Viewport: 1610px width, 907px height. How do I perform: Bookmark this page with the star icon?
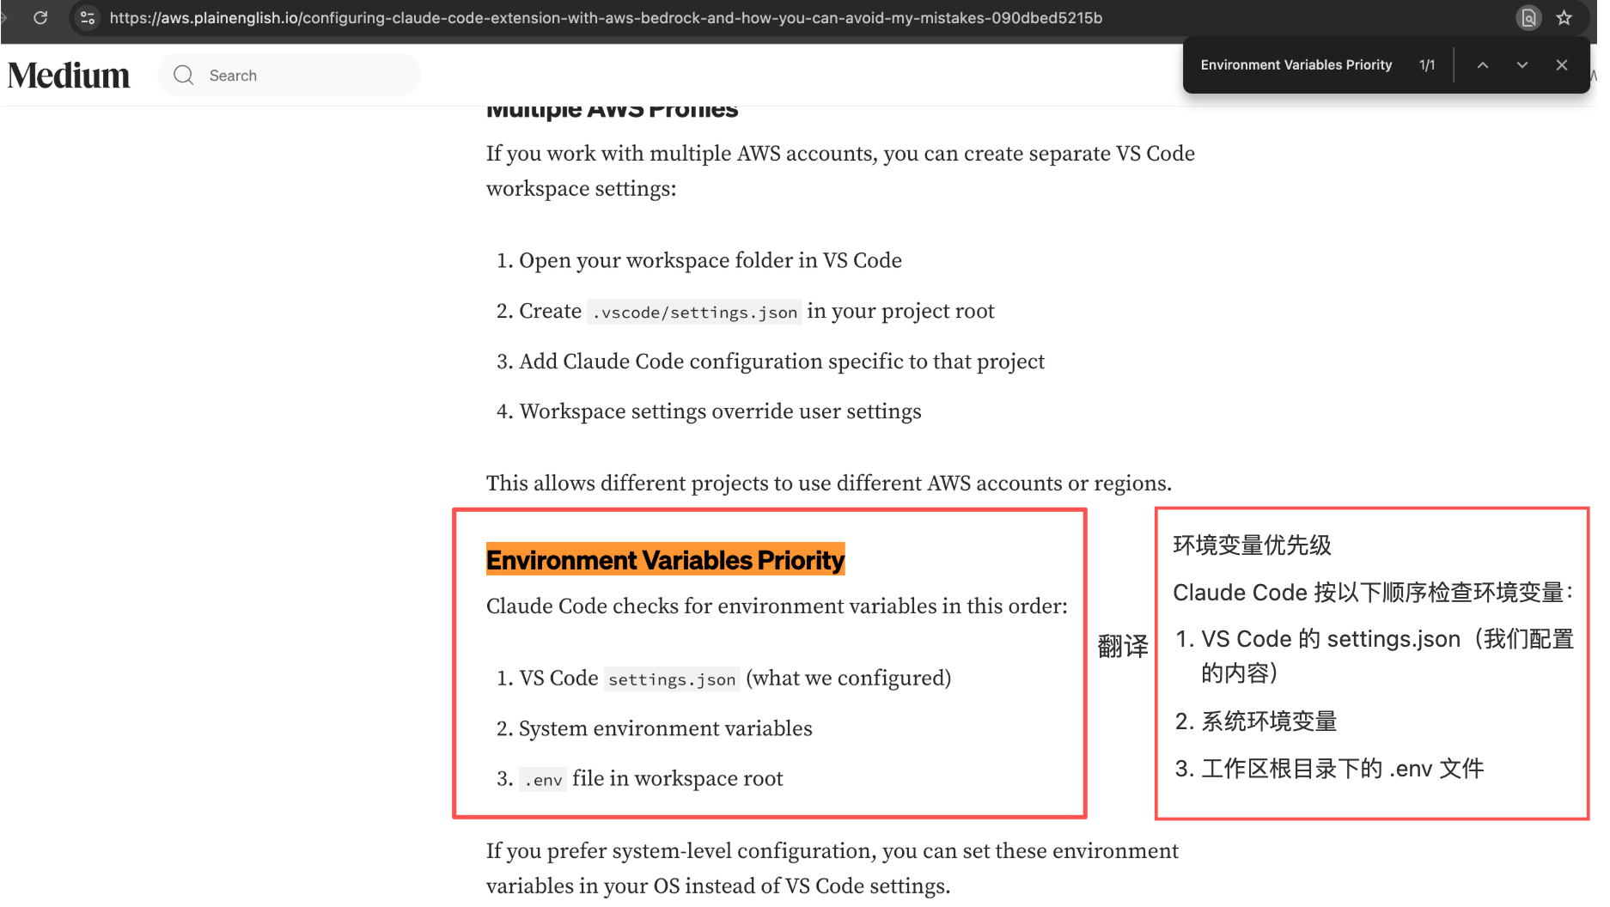[x=1564, y=18]
